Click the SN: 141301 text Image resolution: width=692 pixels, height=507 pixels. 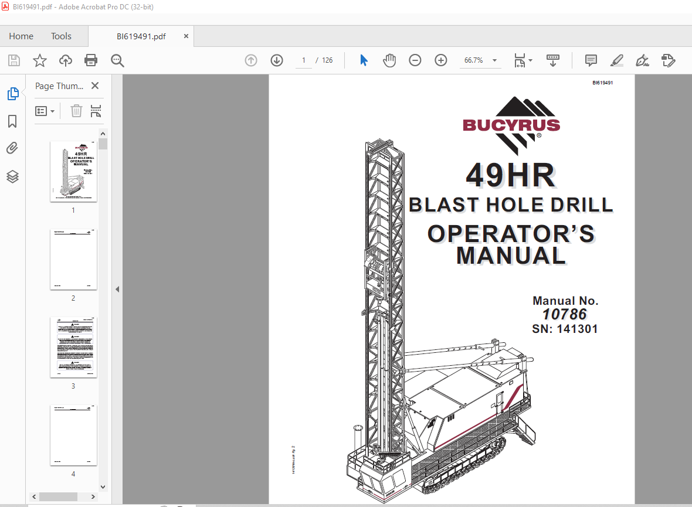[565, 329]
